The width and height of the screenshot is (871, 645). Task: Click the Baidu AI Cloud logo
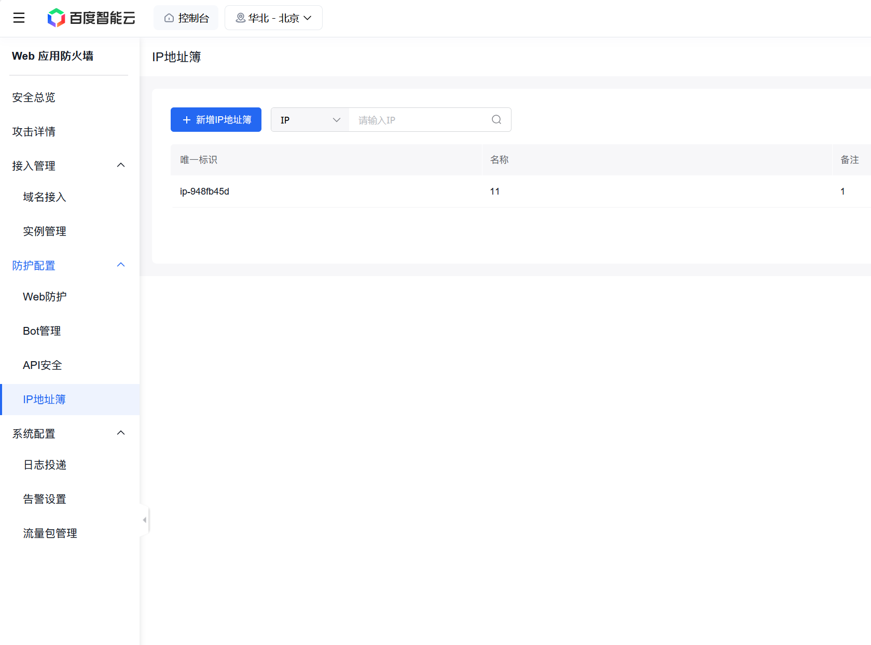point(91,18)
